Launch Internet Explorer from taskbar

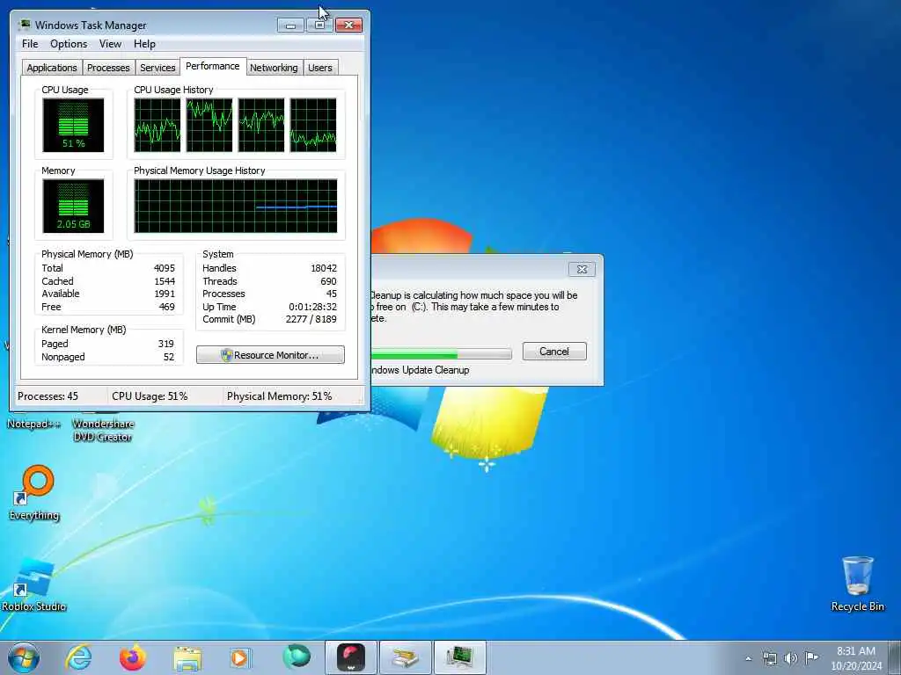pos(78,657)
